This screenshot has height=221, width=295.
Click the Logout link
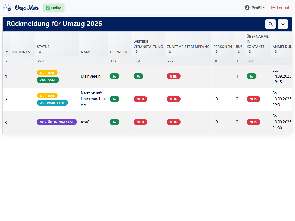pyautogui.click(x=280, y=8)
